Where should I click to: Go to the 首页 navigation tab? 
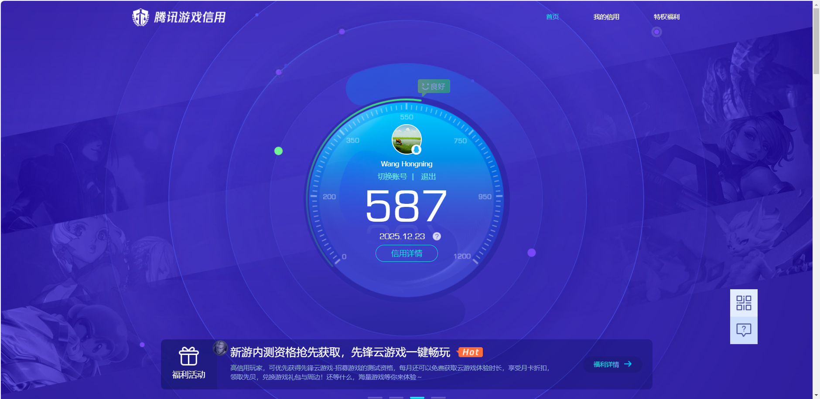click(552, 17)
